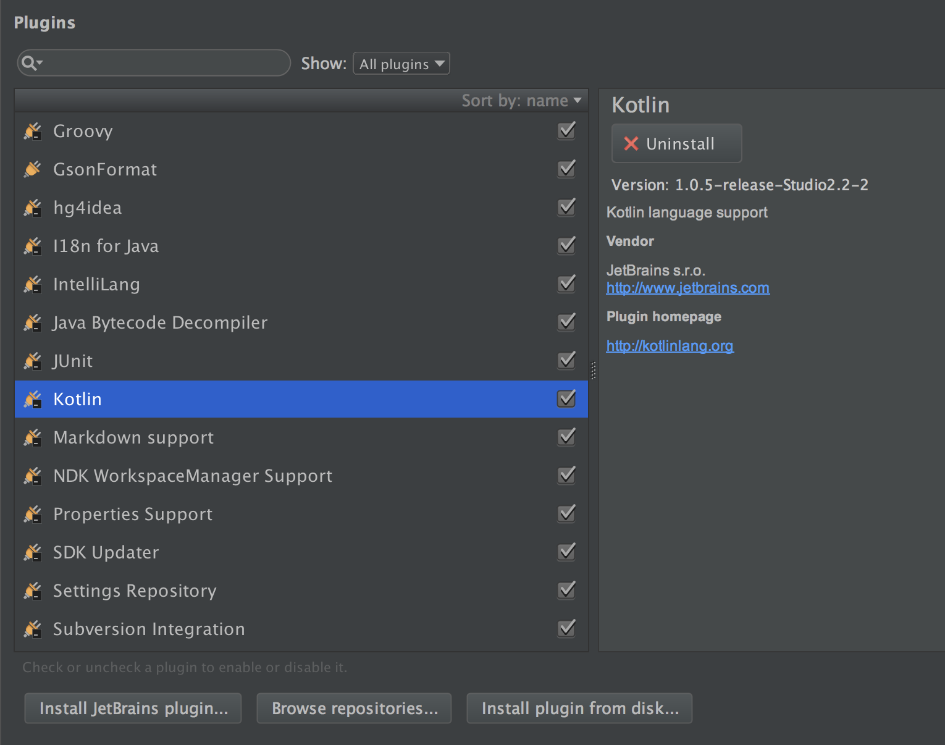Click the Settings Repository plugin icon
Image resolution: width=945 pixels, height=745 pixels.
pyautogui.click(x=33, y=591)
